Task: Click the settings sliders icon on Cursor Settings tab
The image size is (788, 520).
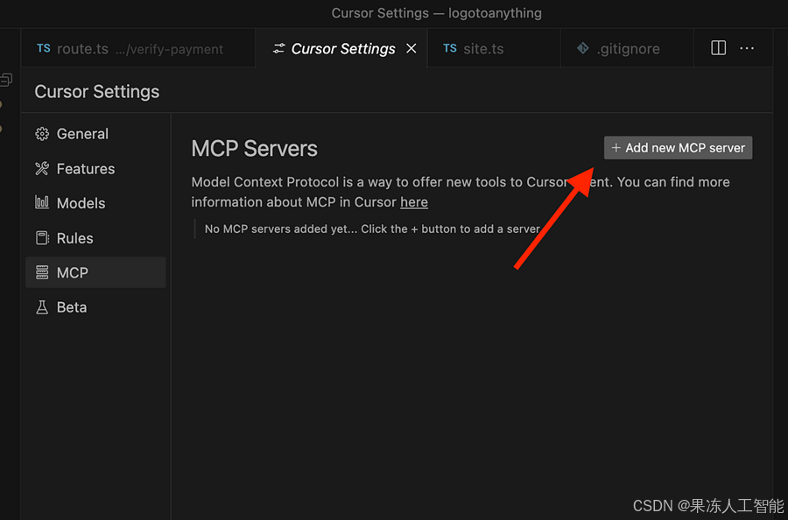Action: [x=279, y=48]
